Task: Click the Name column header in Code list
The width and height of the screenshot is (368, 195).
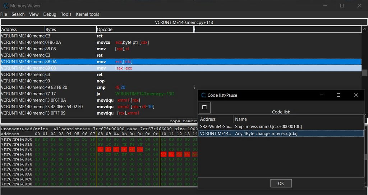Action: (299, 119)
